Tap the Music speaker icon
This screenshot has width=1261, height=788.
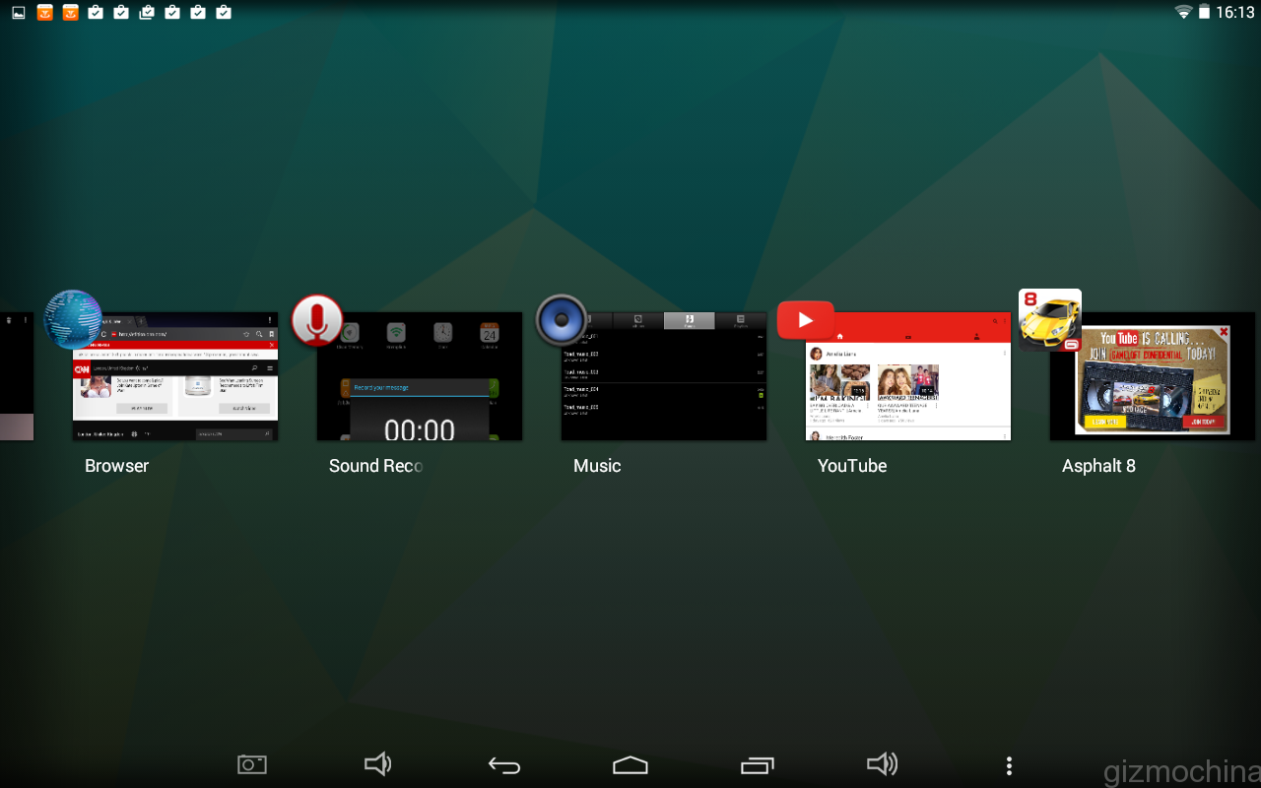click(562, 320)
